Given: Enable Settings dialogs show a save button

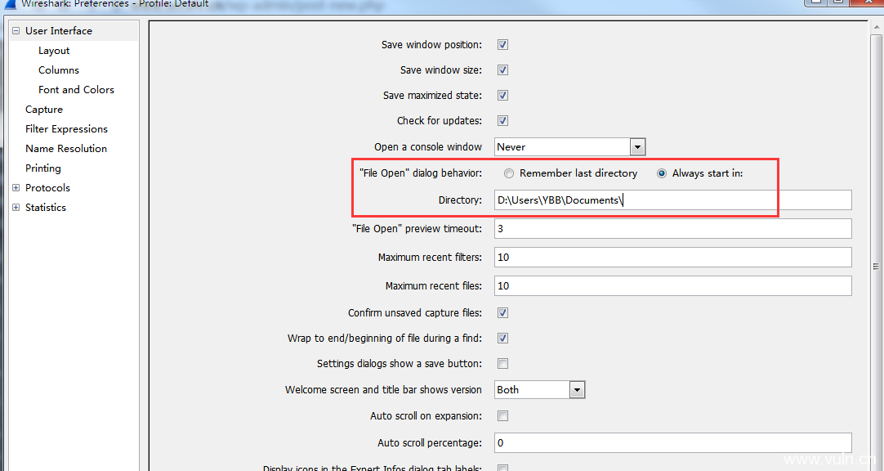Looking at the screenshot, I should click(503, 363).
